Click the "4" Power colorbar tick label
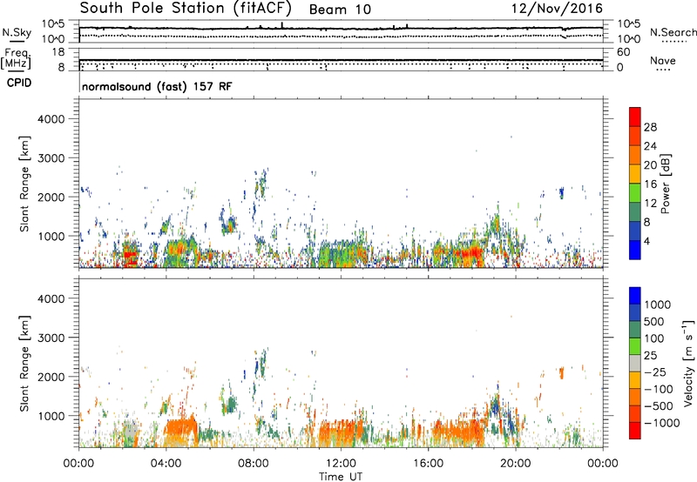This screenshot has height=482, width=697. (647, 241)
